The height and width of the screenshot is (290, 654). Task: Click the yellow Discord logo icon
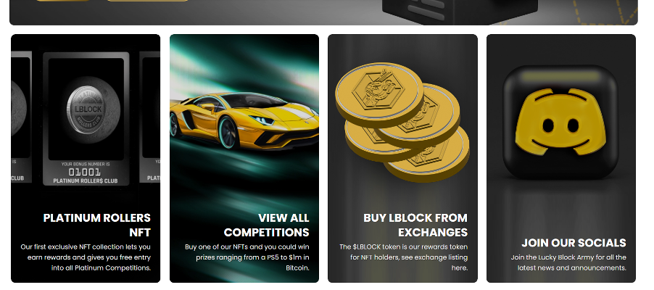560,122
